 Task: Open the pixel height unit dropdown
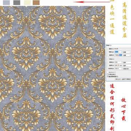click(x=127, y=55)
